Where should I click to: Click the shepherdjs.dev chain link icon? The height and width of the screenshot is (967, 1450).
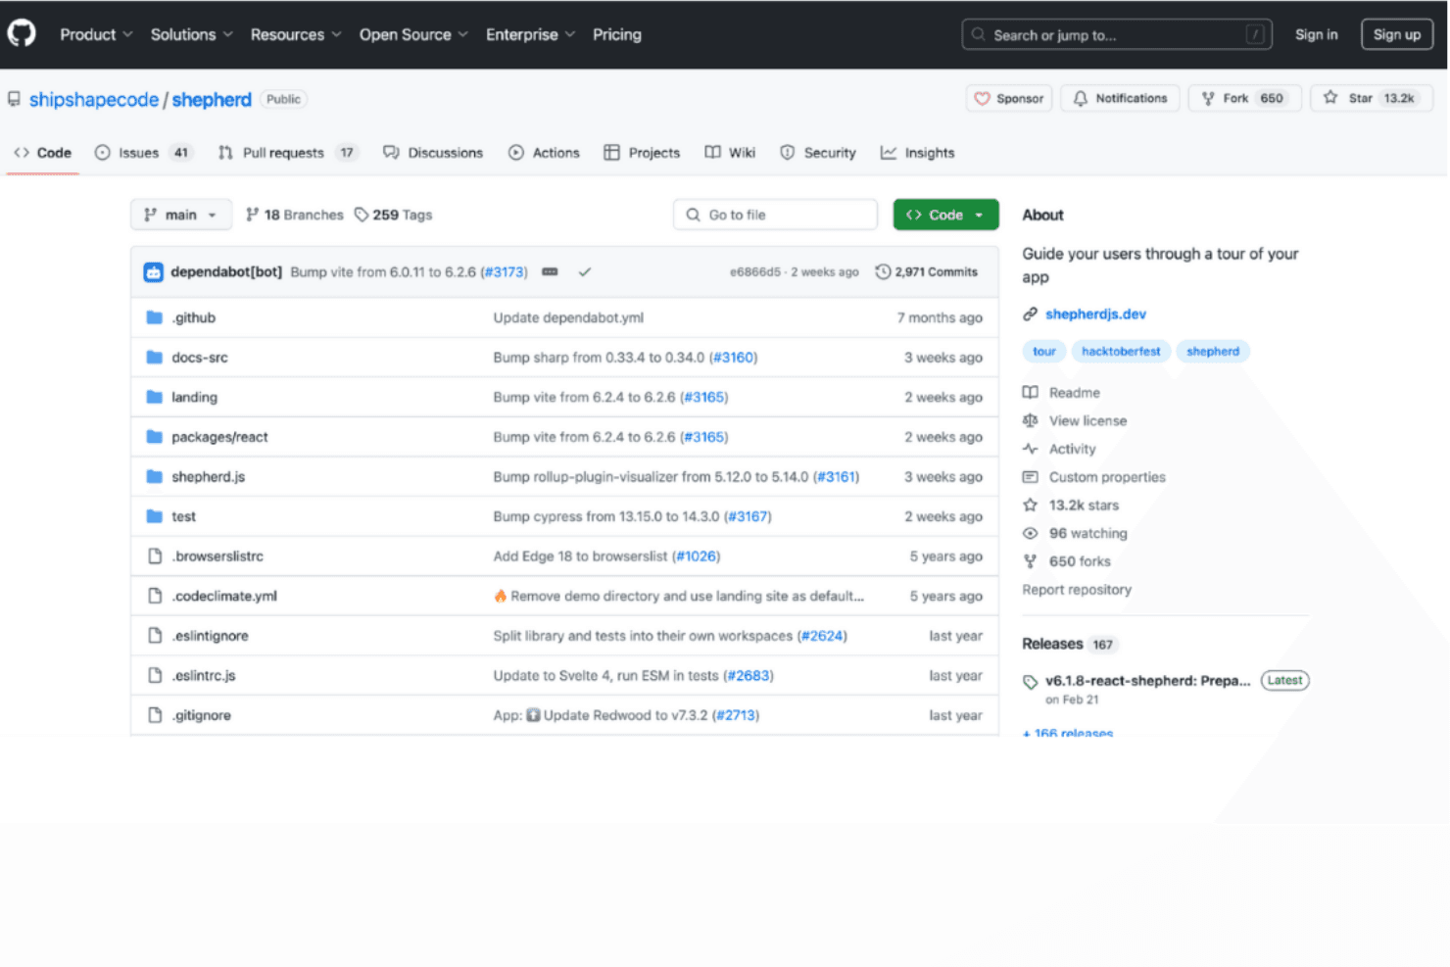(1030, 314)
